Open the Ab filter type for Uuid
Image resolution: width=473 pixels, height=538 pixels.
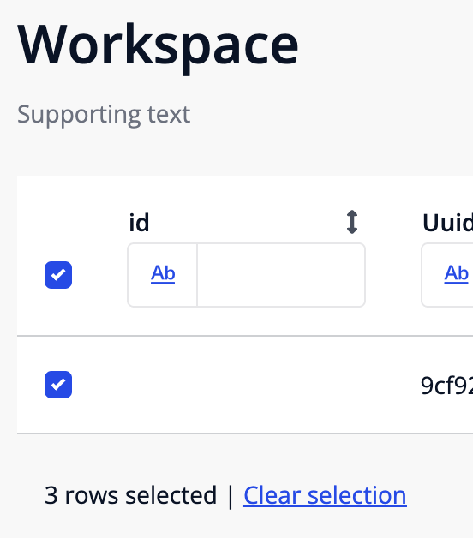tap(456, 273)
